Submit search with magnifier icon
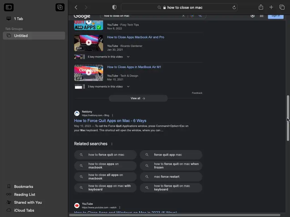 200,16
